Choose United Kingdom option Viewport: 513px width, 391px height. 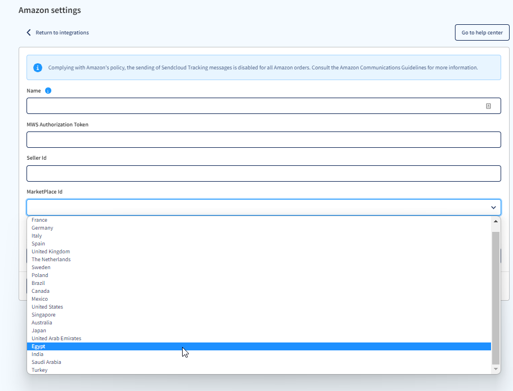259,251
